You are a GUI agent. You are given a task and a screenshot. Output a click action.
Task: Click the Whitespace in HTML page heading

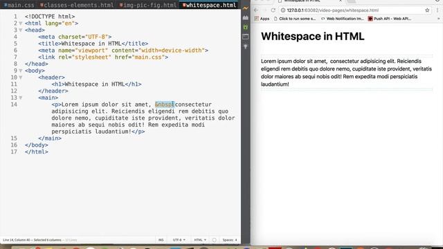point(312,37)
